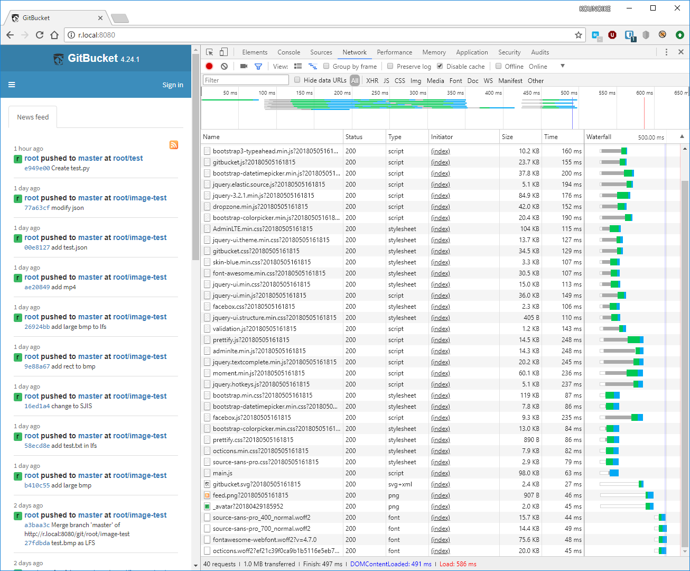The height and width of the screenshot is (571, 690).
Task: Tick the Offline checkbox
Action: 498,66
